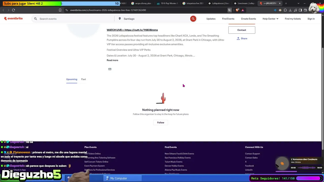
Task: Click the browser reload icon
Action: pyautogui.click(x=13, y=10)
